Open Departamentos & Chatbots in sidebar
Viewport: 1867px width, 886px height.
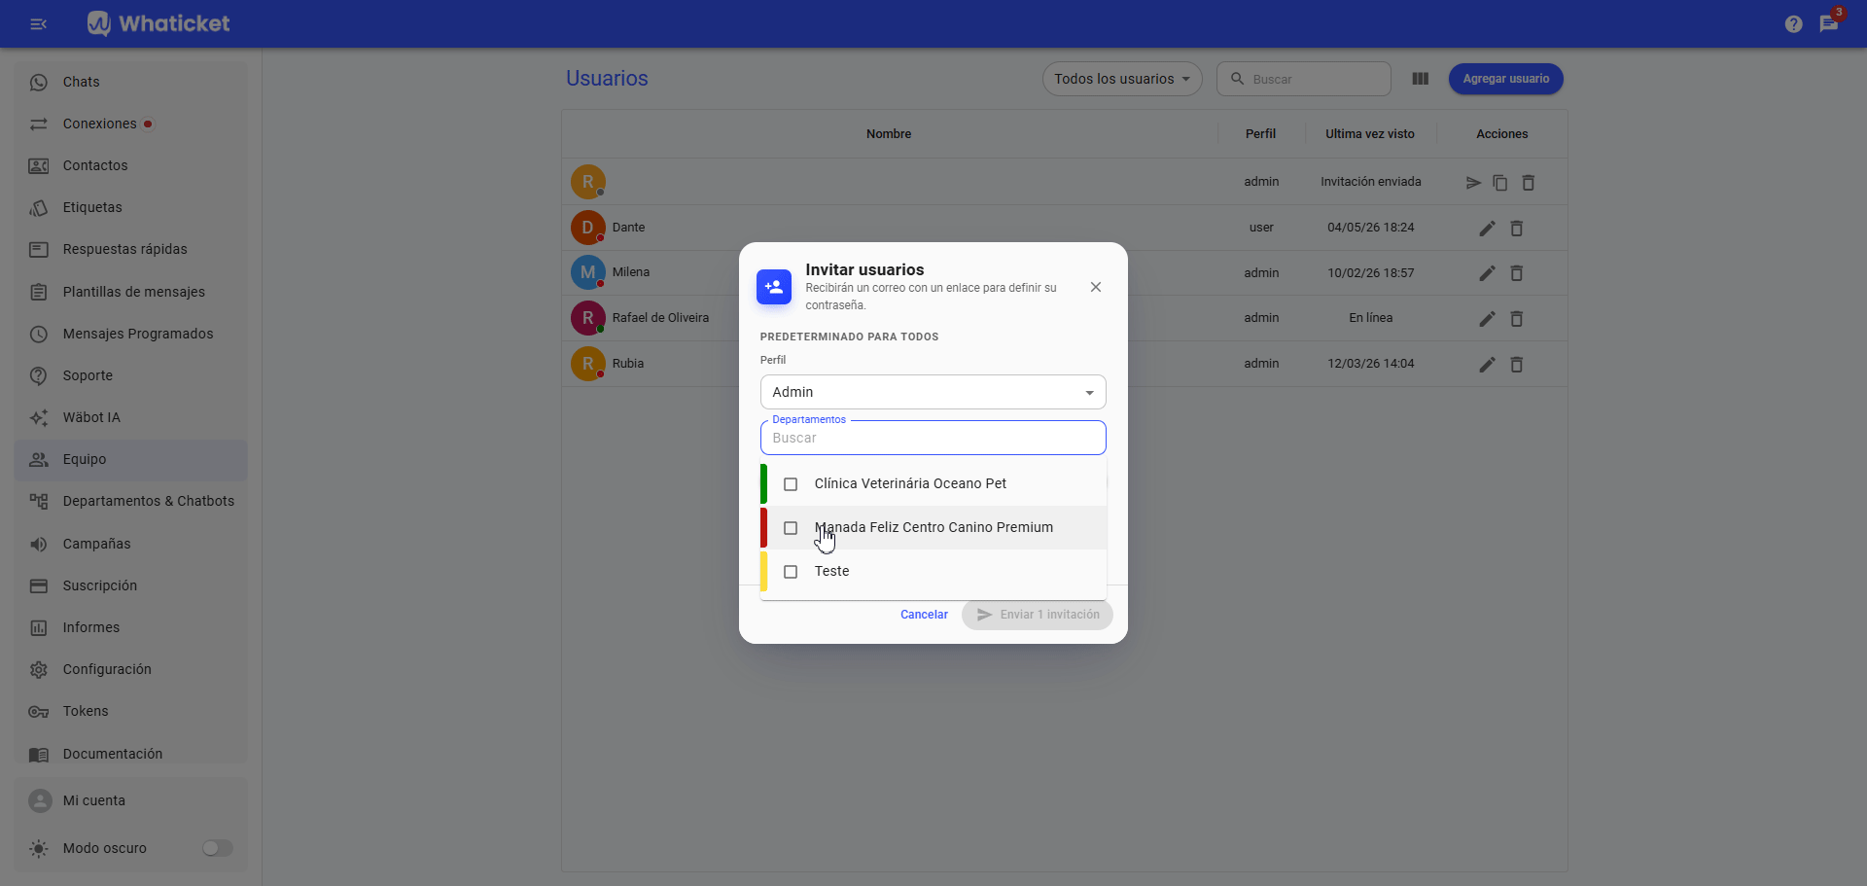coord(130,501)
